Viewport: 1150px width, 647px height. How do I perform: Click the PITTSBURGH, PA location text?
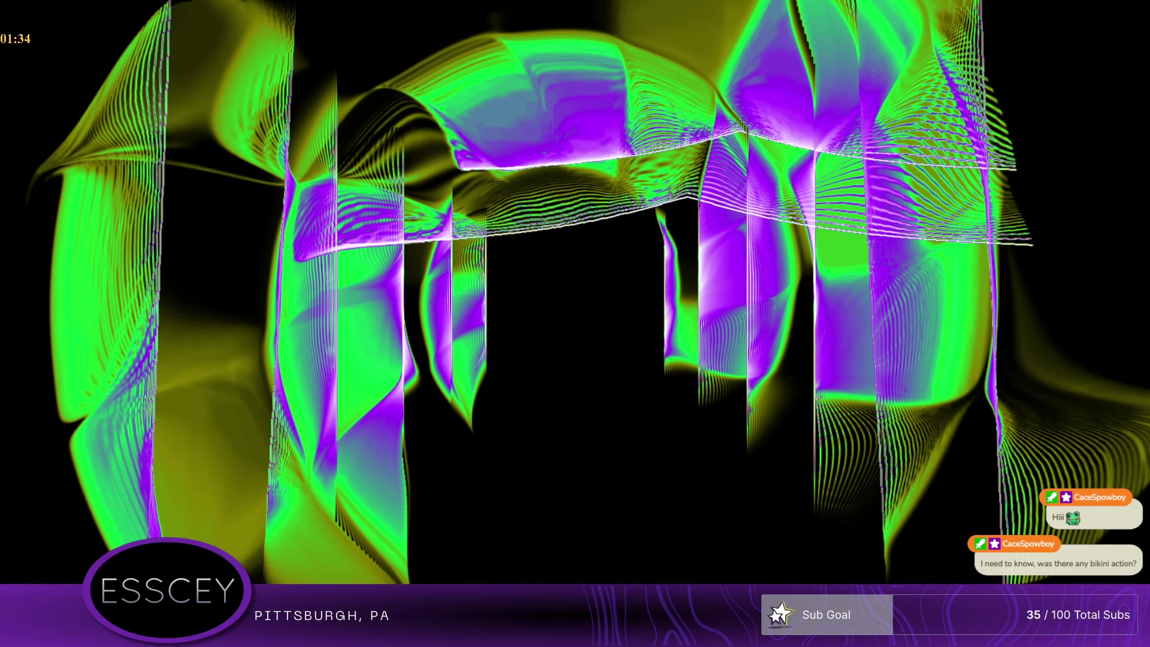click(x=322, y=616)
